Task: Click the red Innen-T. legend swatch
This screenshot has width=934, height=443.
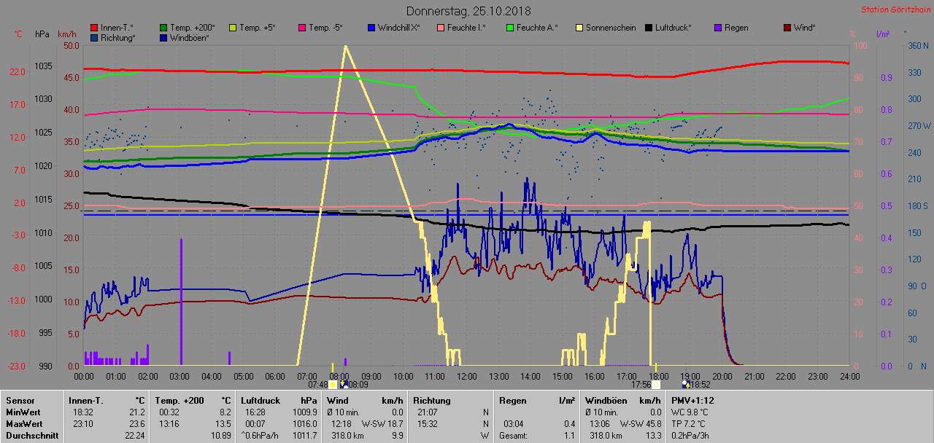Action: 95,28
